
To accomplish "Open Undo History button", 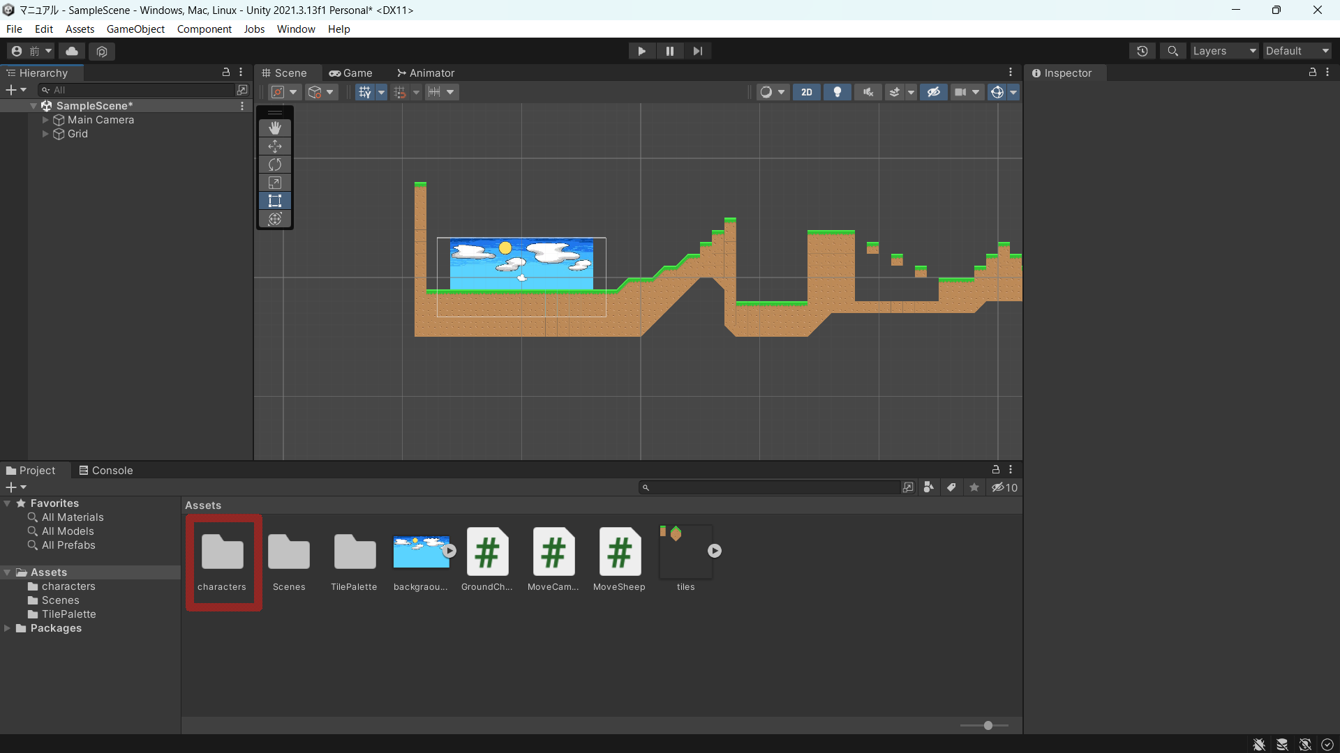I will point(1142,51).
